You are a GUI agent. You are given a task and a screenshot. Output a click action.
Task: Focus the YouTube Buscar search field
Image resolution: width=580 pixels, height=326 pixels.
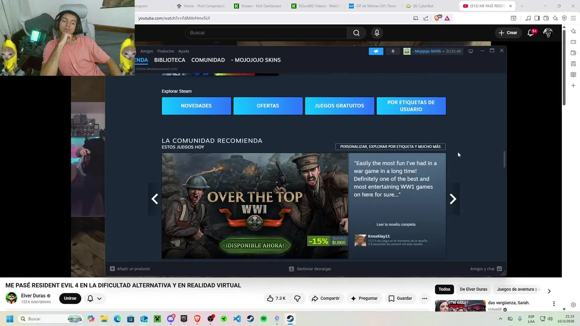266,33
